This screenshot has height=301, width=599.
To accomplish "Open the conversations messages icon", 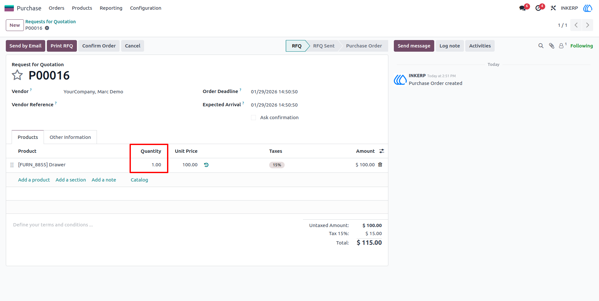I will coord(523,8).
